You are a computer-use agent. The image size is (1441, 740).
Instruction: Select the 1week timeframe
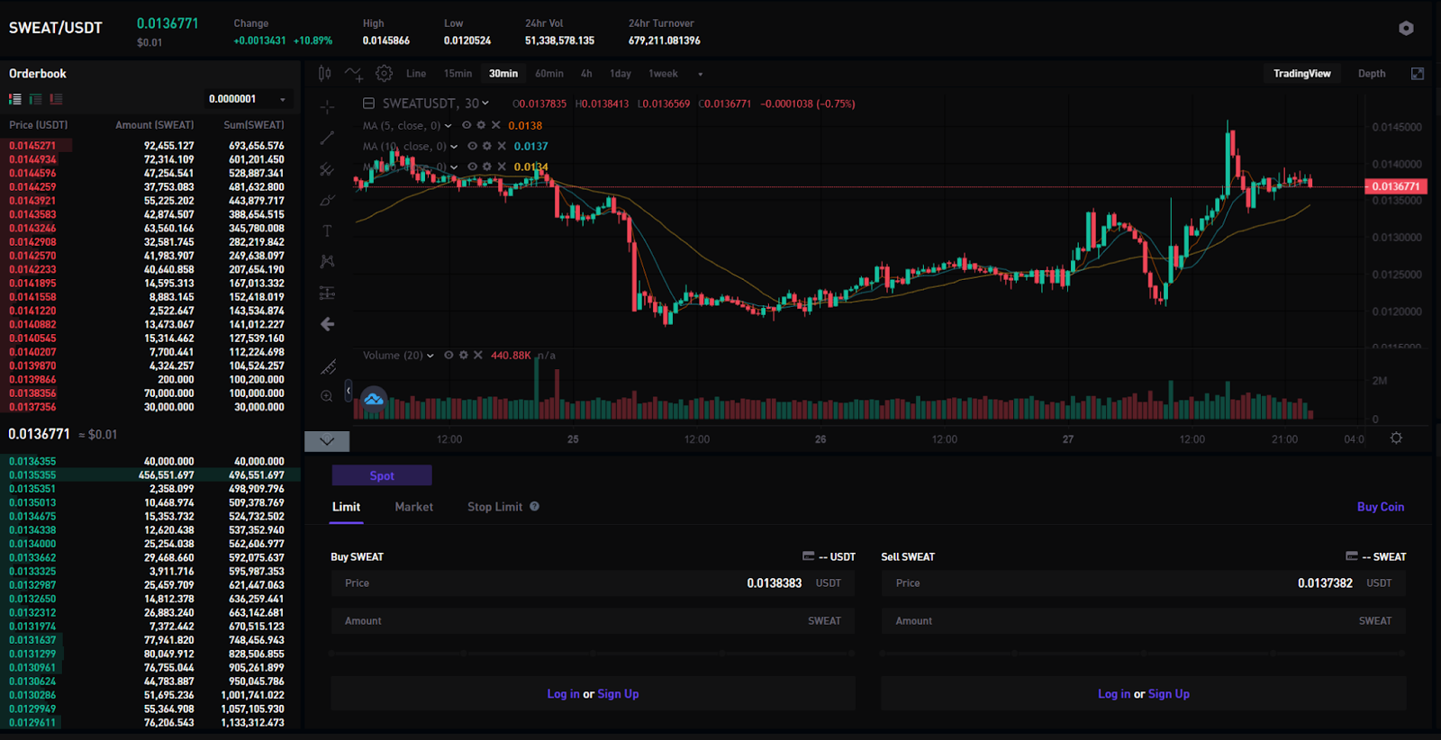664,74
